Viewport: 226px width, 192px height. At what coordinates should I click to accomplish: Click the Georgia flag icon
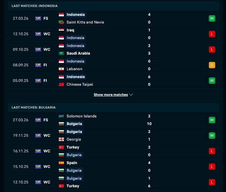click(x=61, y=139)
